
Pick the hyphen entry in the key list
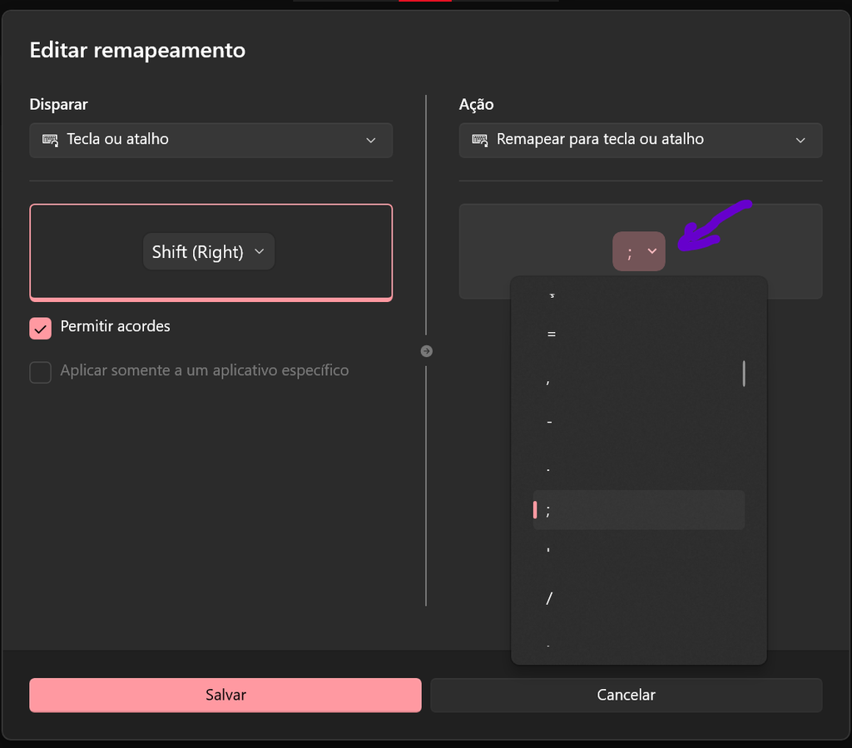[x=638, y=422]
